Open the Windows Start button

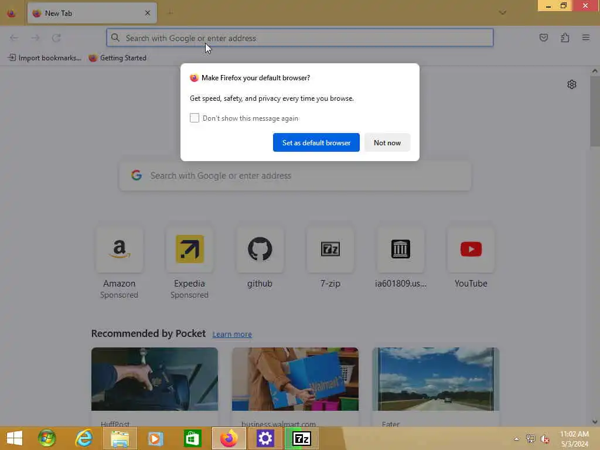coord(15,438)
